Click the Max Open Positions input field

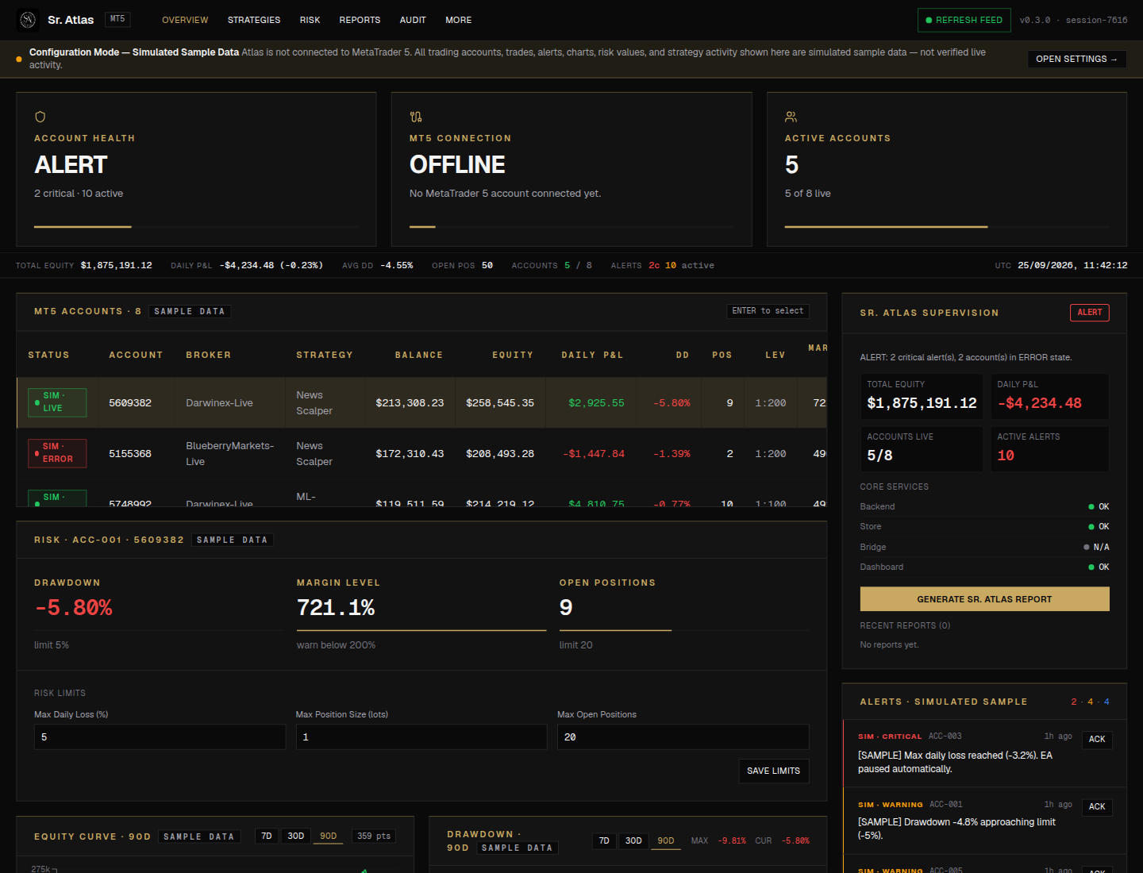683,736
